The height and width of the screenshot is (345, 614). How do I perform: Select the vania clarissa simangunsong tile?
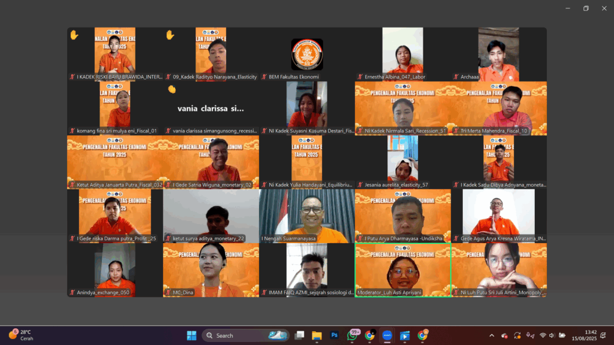point(211,108)
